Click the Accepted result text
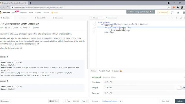Viewport: 185px width, 104px height. tap(96, 77)
